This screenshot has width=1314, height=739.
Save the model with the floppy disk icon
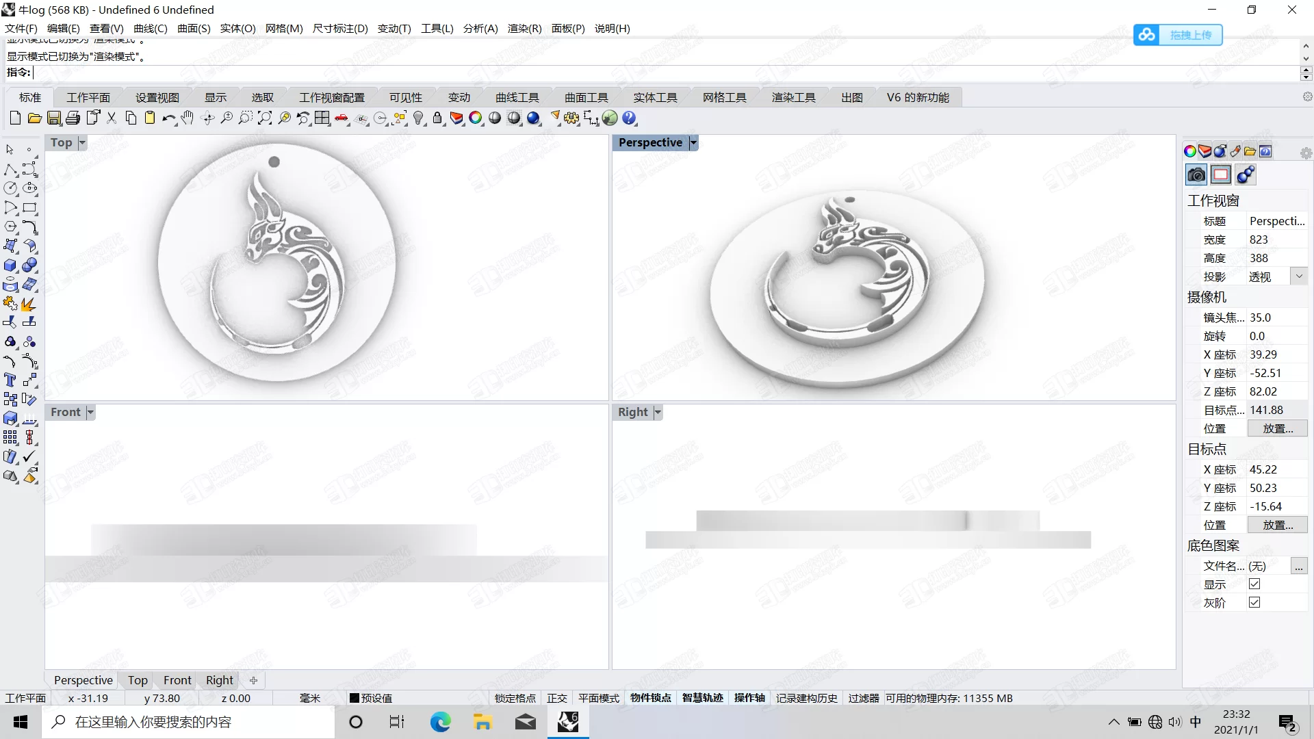click(53, 118)
